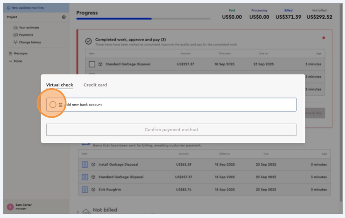Expand the Not billed section chevron

(x=78, y=211)
